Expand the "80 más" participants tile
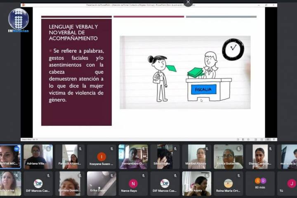This screenshot has height=198, width=297. point(260,184)
